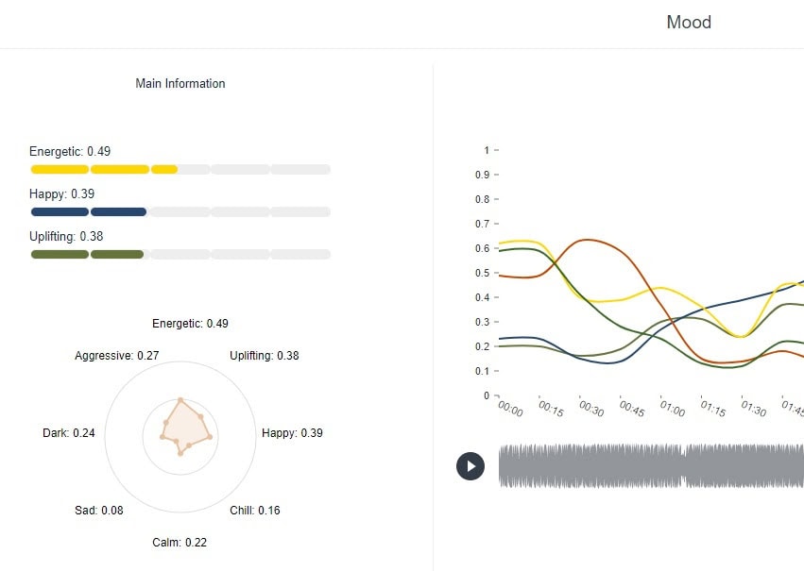The height and width of the screenshot is (571, 804).
Task: Click the Energetic: 0.49 radar label
Action: point(190,324)
